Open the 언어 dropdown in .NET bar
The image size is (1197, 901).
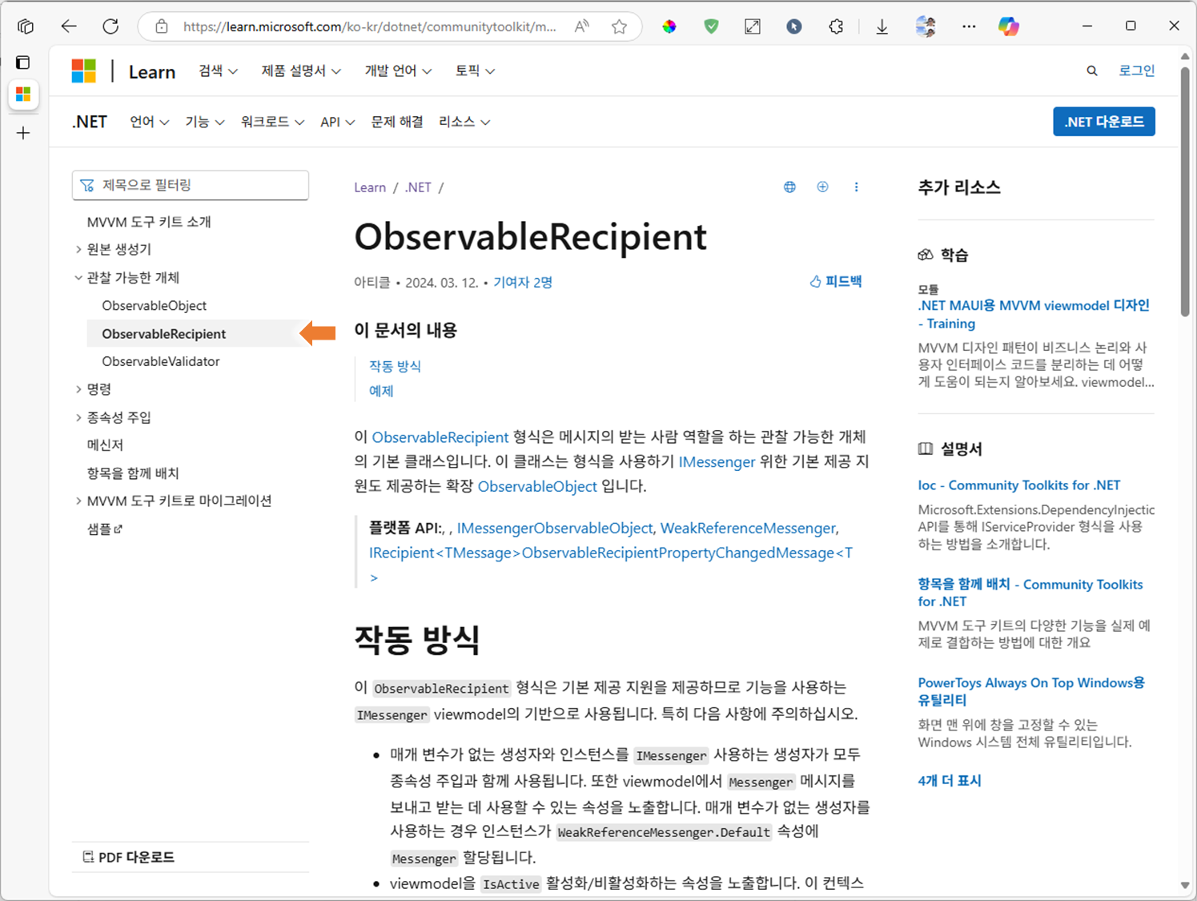(x=150, y=122)
